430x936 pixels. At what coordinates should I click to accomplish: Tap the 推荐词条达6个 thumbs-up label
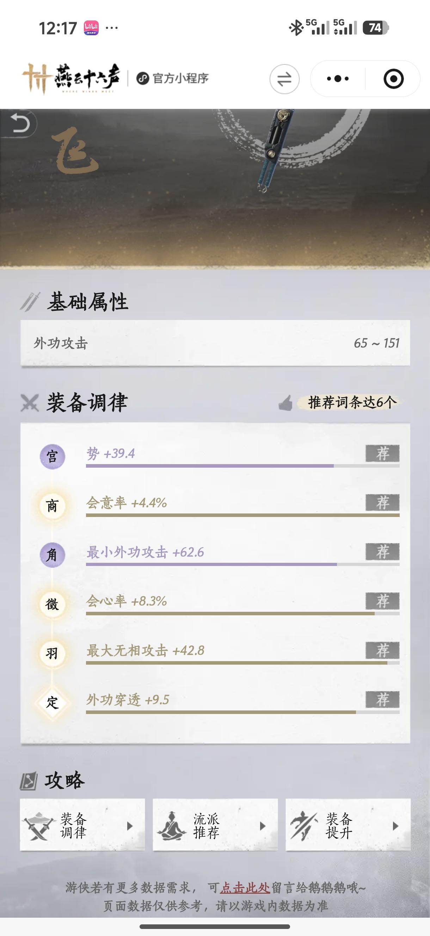(338, 402)
